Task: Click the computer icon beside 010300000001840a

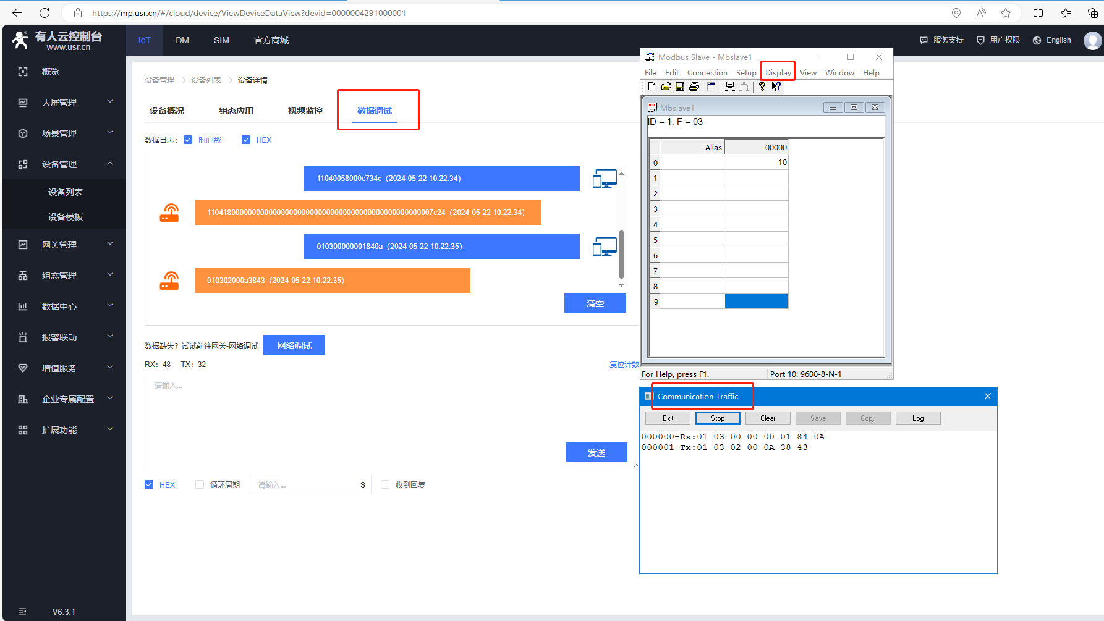Action: click(x=605, y=247)
